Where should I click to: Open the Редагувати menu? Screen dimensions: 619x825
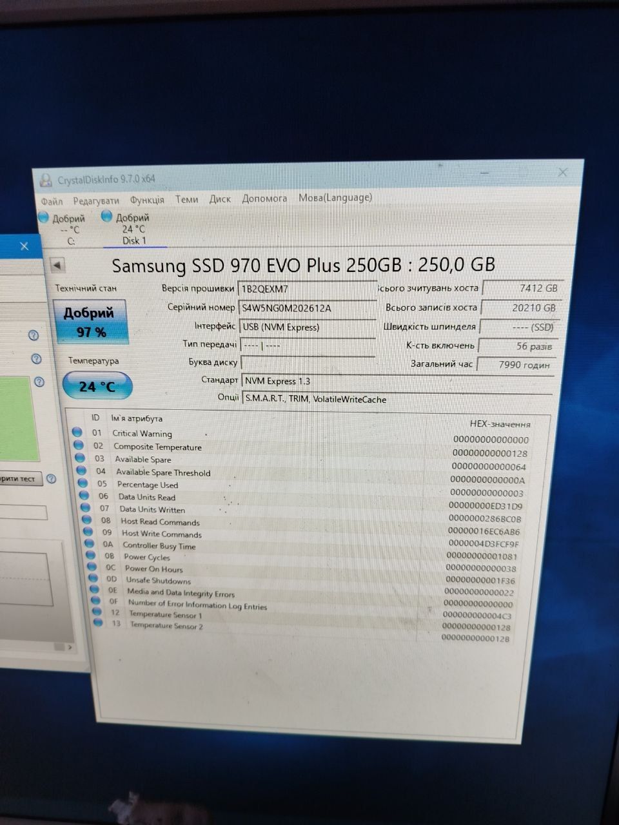(x=95, y=200)
